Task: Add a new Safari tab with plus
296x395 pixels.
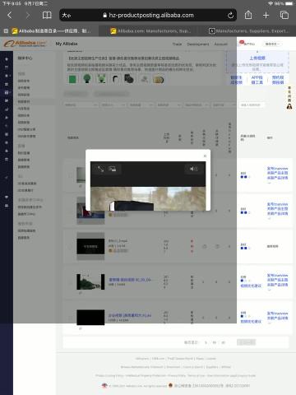Action: pos(266,16)
